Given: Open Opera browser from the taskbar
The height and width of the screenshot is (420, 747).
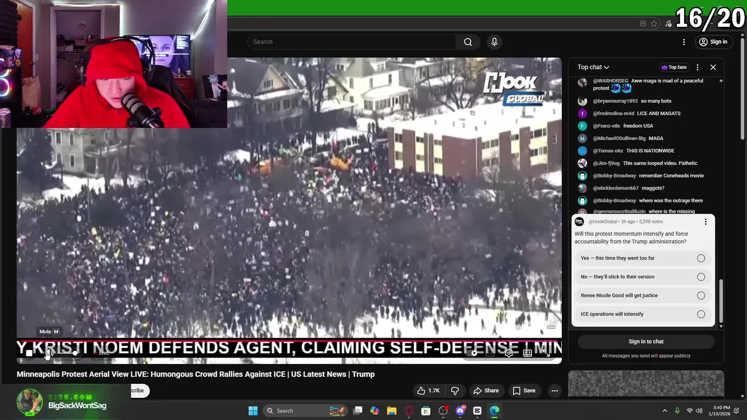Looking at the screenshot, I should pyautogui.click(x=409, y=411).
